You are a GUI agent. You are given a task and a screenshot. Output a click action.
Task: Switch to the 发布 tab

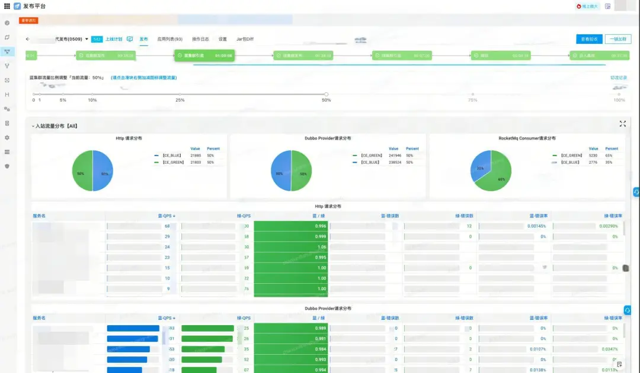pyautogui.click(x=143, y=39)
